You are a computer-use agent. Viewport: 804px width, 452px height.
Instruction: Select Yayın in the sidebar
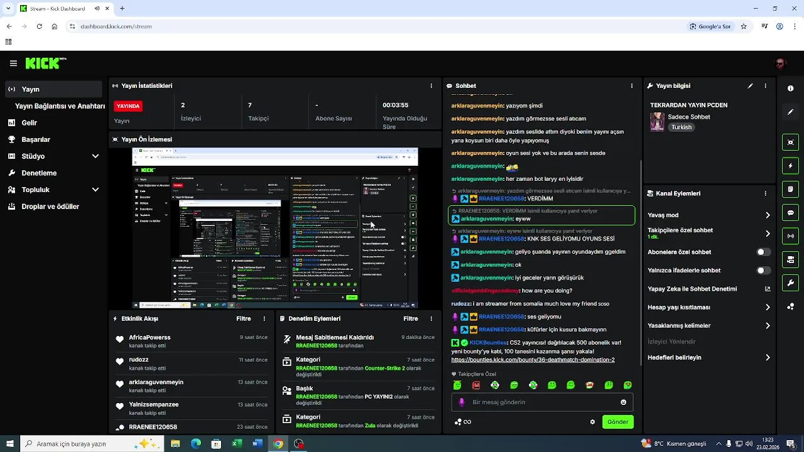click(54, 89)
